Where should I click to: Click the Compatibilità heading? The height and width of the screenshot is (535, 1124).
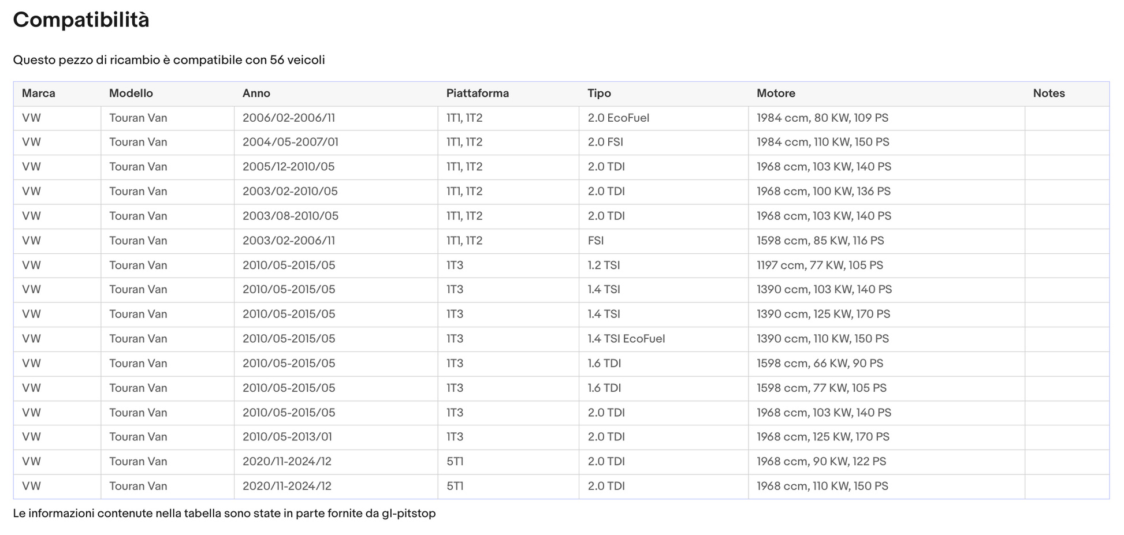pos(81,20)
